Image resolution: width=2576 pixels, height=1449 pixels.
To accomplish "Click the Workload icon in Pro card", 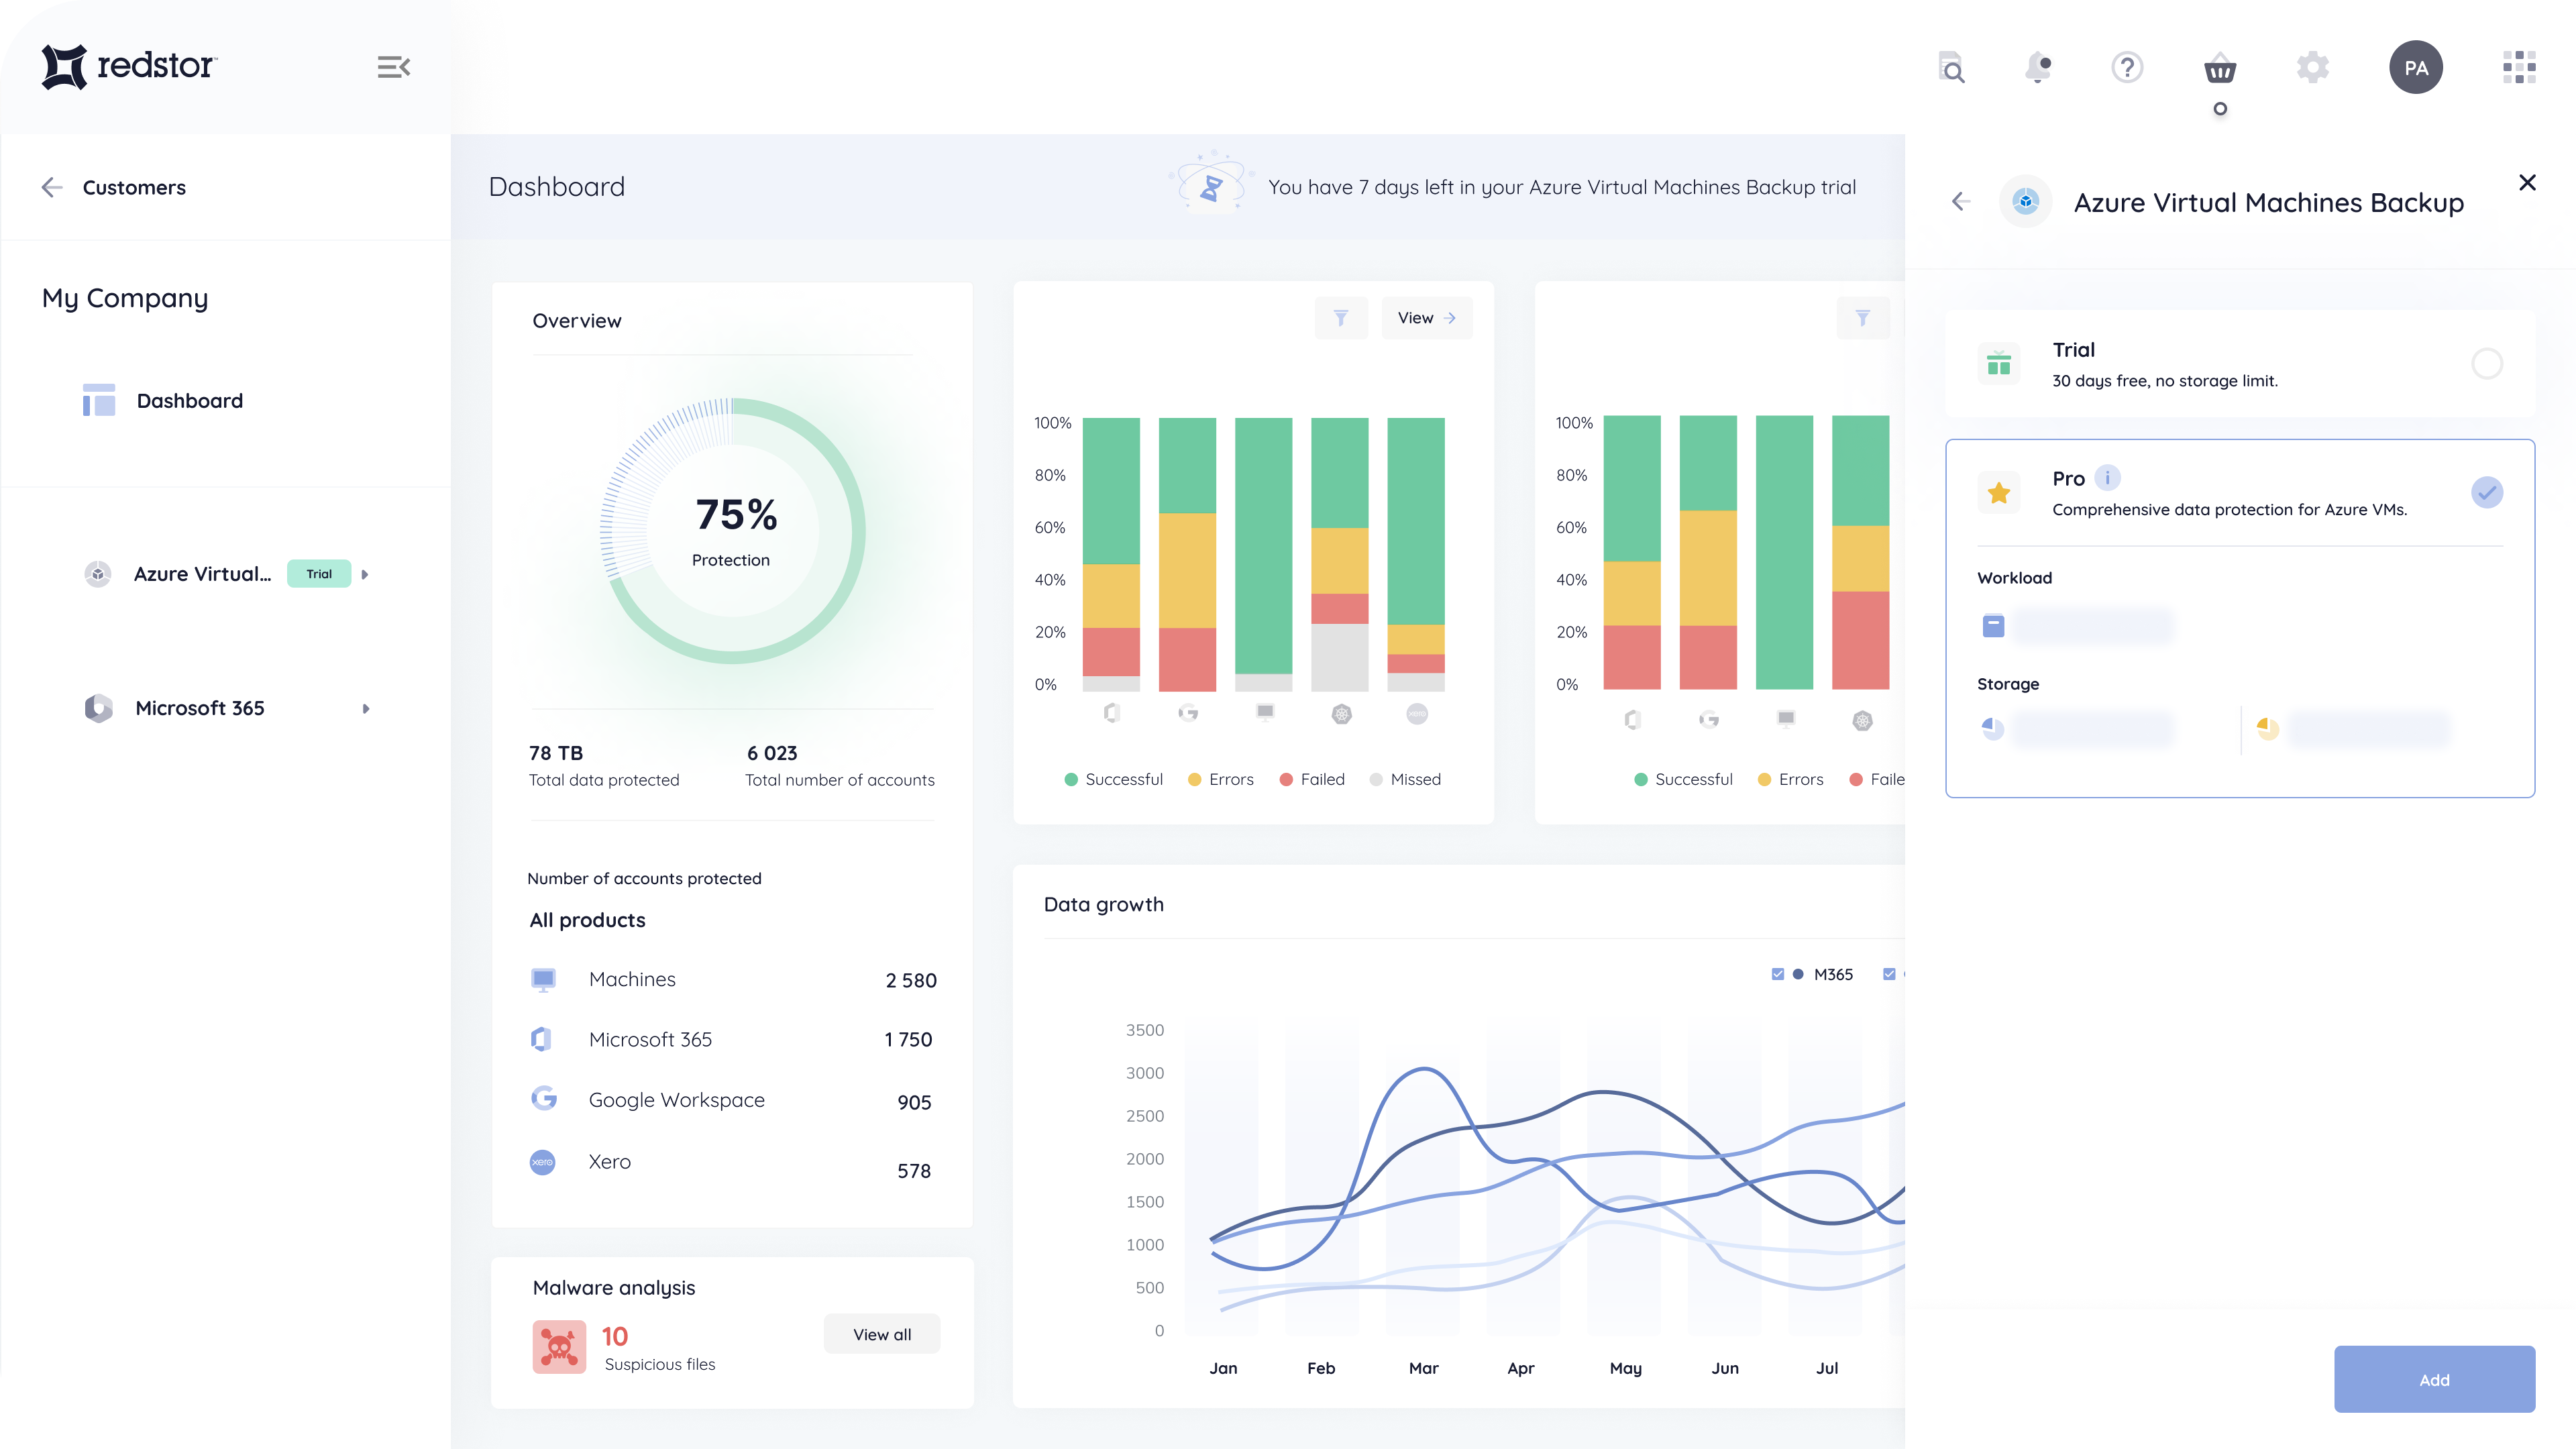I will click(x=1993, y=626).
